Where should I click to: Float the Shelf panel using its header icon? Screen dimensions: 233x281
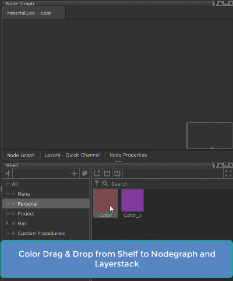225,165
